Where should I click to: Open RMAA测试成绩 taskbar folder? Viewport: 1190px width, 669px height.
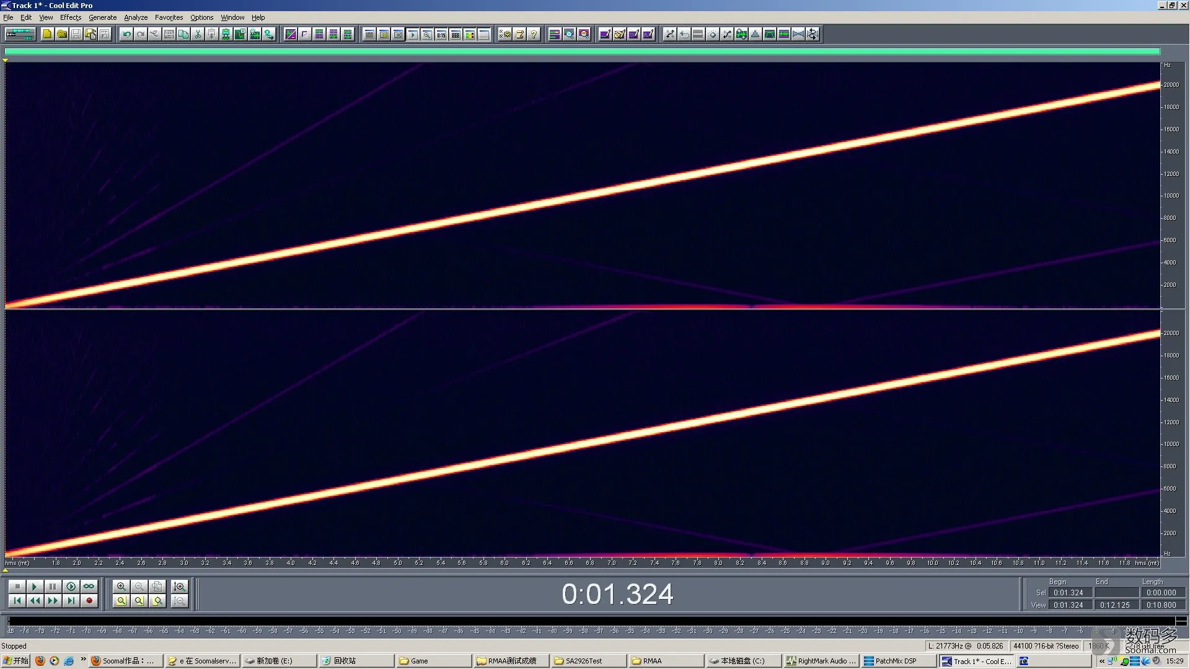511,661
